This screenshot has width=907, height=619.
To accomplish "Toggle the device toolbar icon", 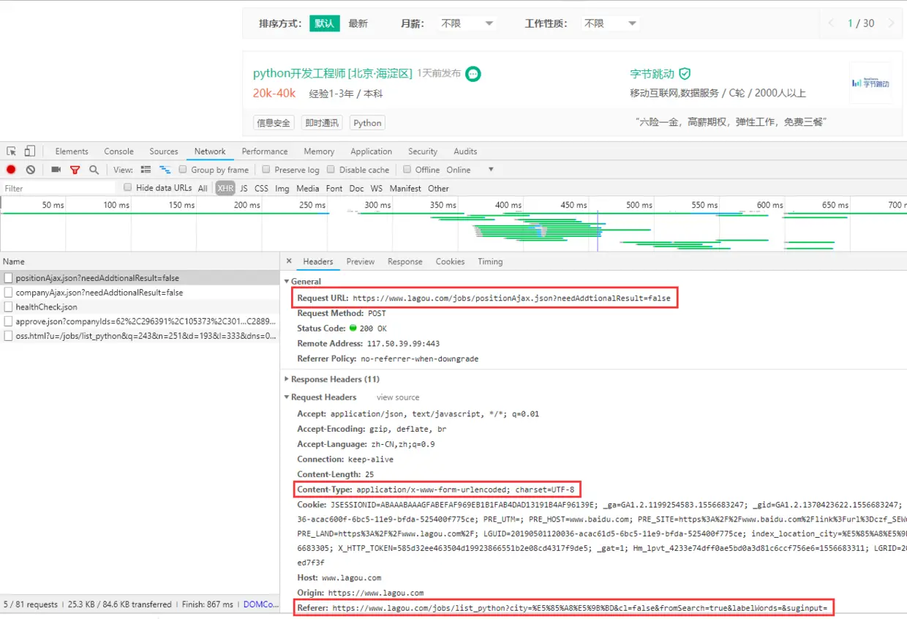I will [29, 151].
